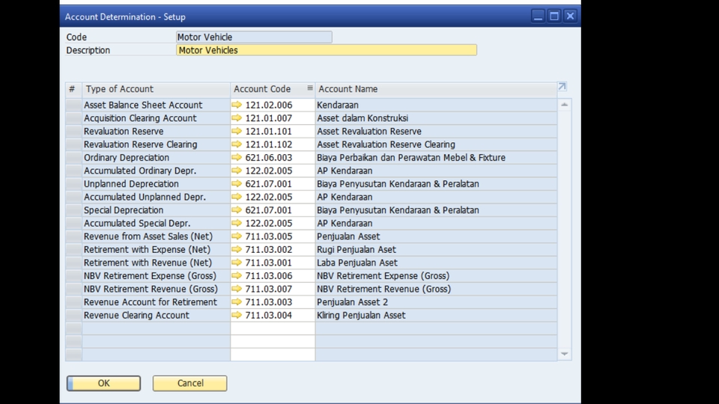719x404 pixels.
Task: Close the Account Determination - Setup window
Action: point(570,16)
